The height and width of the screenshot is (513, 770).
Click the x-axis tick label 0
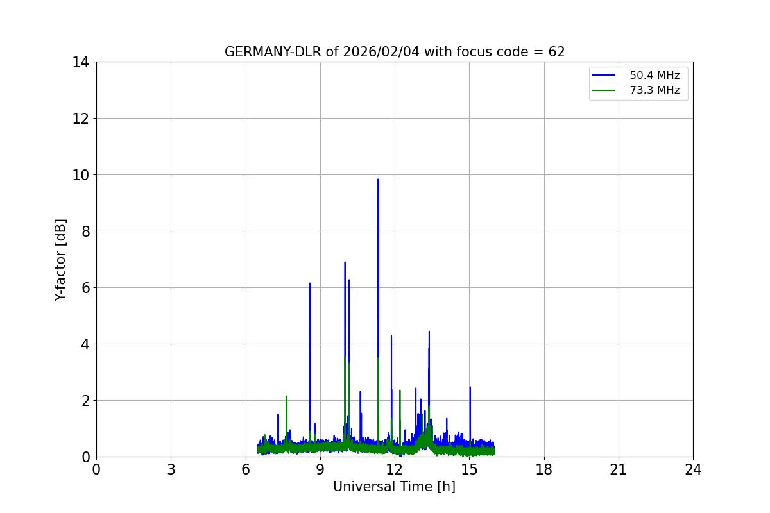[x=96, y=469]
